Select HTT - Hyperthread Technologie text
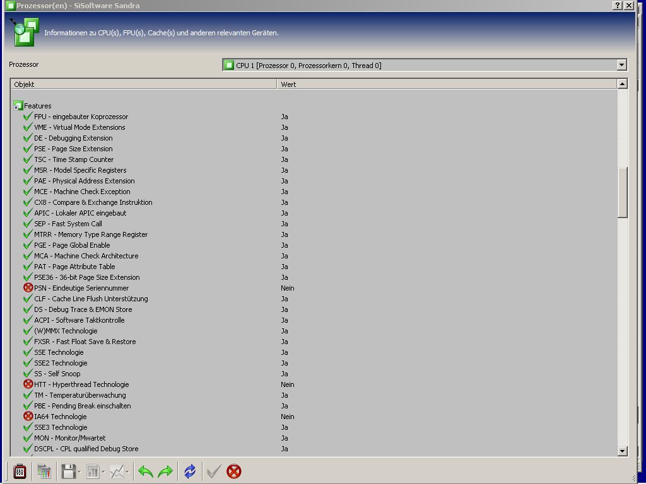Screen dimensions: 646x484 pos(81,384)
